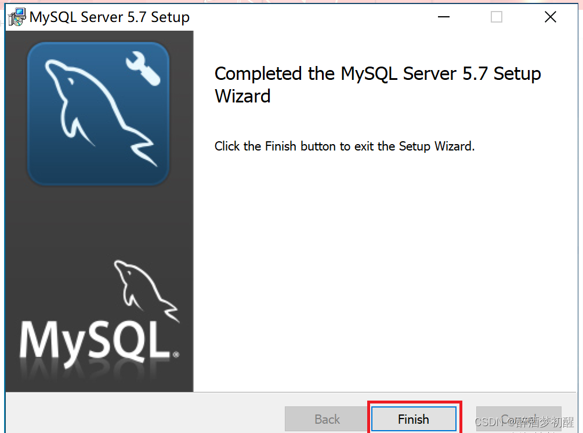The image size is (583, 433).
Task: Click the 'MySQL Server 5.7 Setup' title text
Action: (x=107, y=17)
